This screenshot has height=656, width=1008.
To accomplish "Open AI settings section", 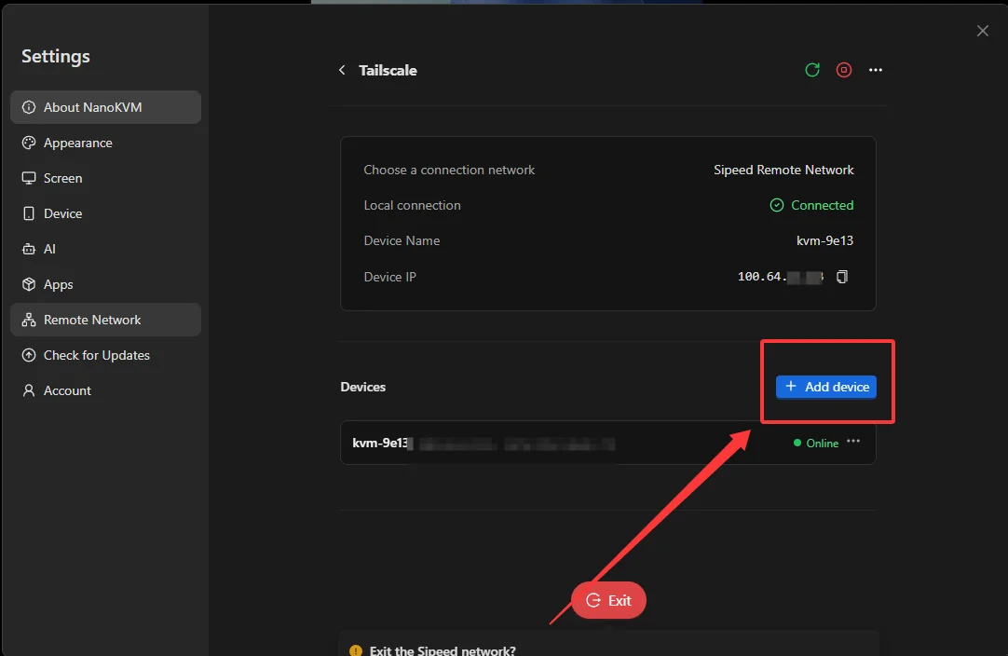I will [105, 249].
